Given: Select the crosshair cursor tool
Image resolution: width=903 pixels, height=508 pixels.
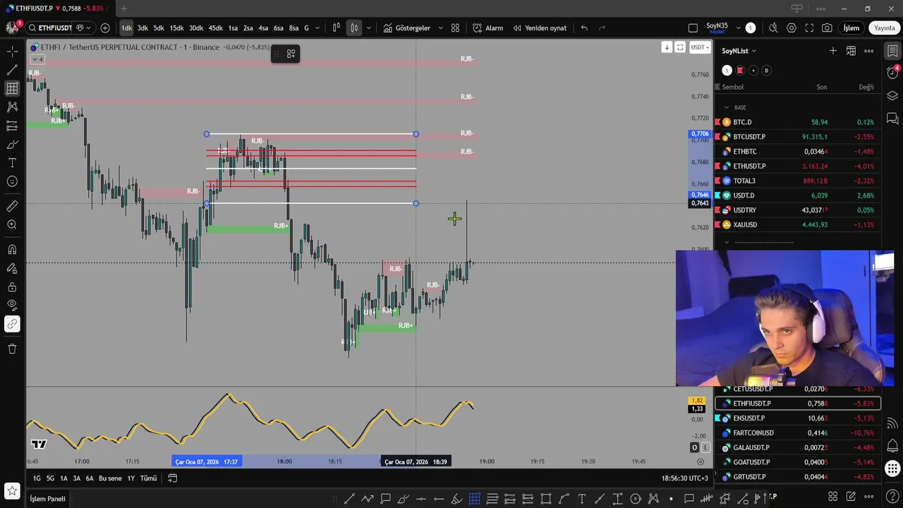Looking at the screenshot, I should pos(12,52).
